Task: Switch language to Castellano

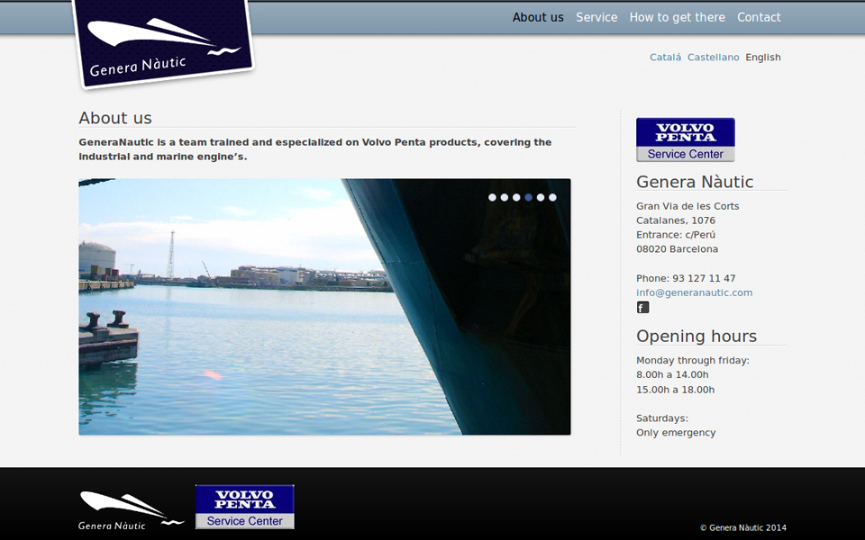Action: click(714, 58)
